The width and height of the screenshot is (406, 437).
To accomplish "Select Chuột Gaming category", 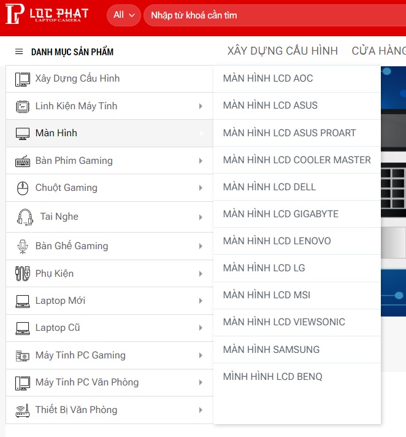I will pos(109,188).
